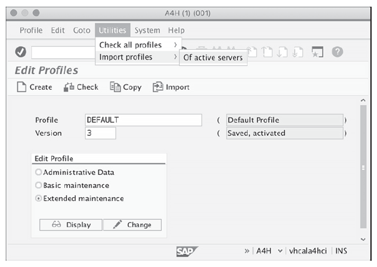
Task: Click the double-arrow status bar expander
Action: point(247,251)
